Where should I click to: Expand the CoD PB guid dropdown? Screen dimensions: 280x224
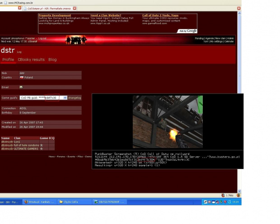[65, 98]
